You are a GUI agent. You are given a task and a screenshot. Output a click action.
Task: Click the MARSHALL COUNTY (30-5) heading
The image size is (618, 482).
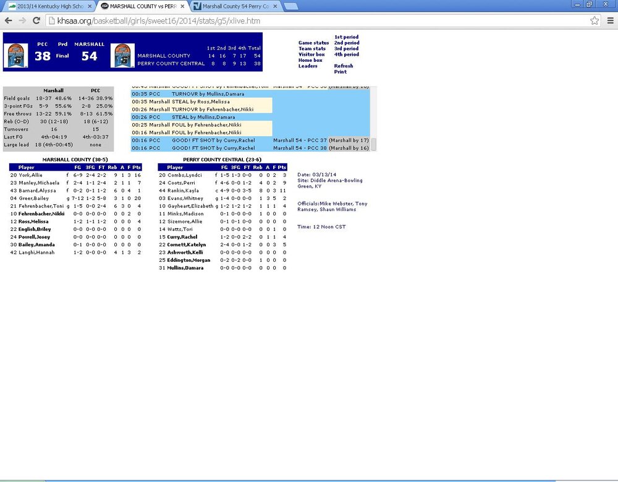tap(75, 160)
